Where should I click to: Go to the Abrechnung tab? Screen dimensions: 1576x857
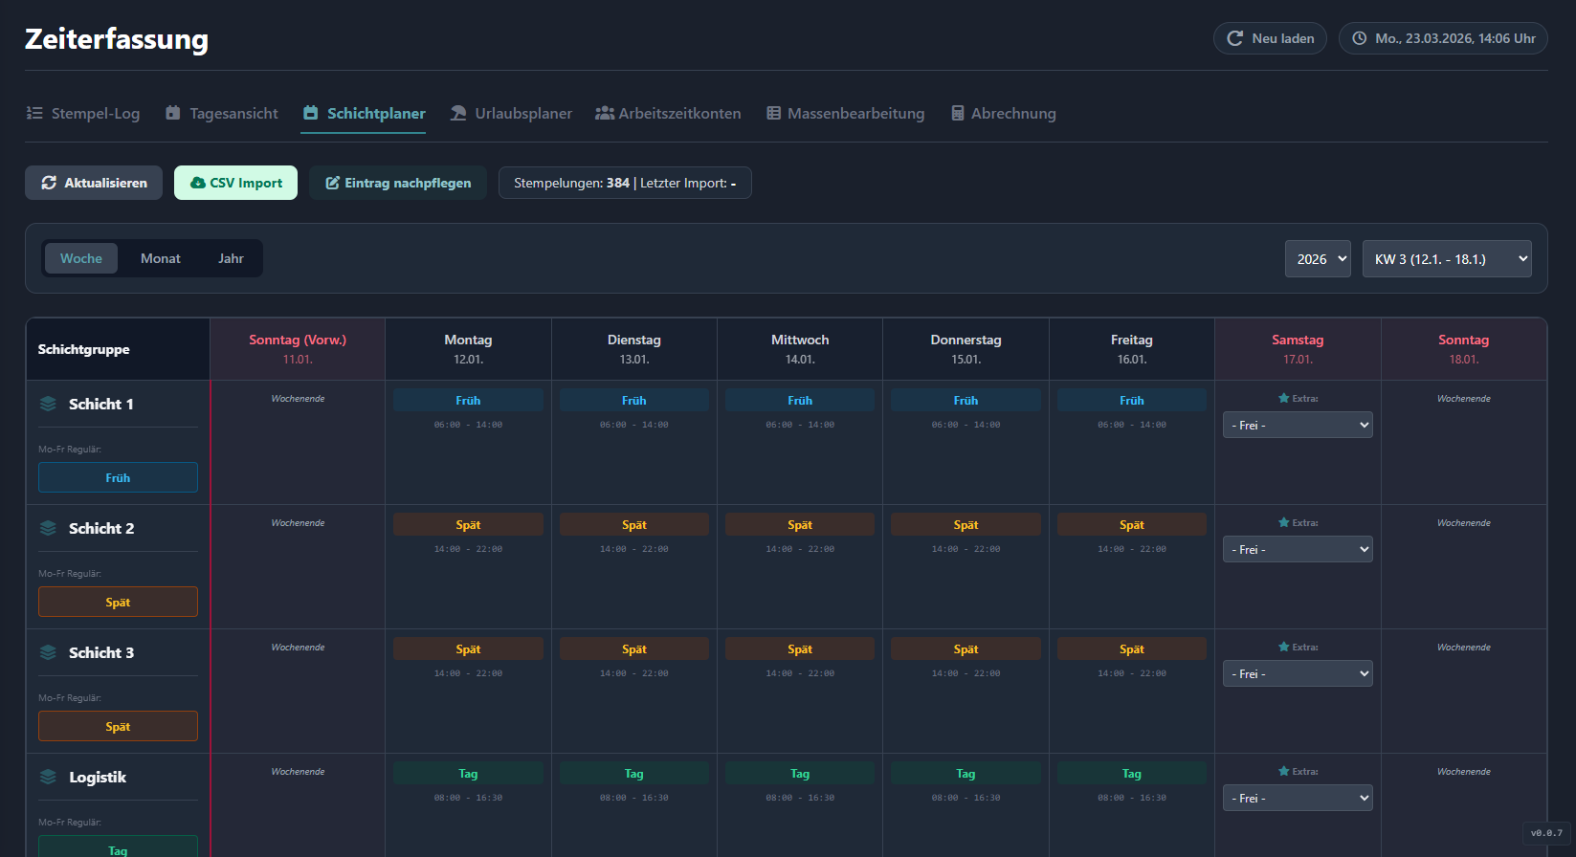[1012, 113]
